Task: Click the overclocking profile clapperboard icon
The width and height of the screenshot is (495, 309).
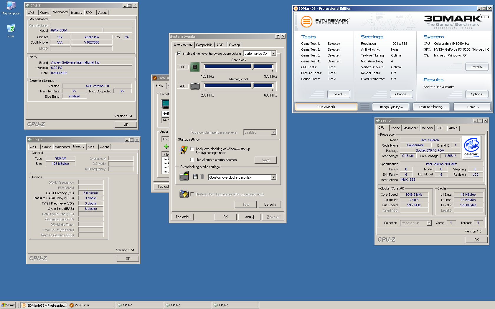Action: tap(184, 177)
